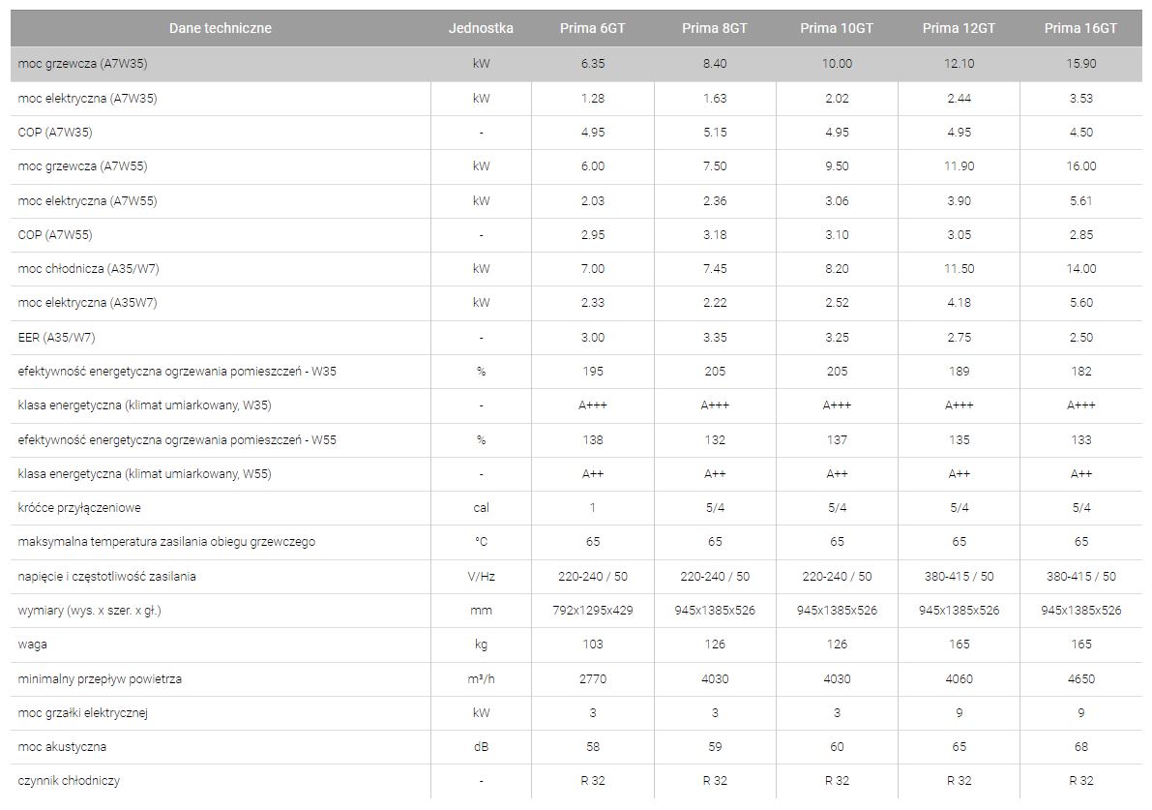Click the 'moc grzałki elektrycznej' row label
The height and width of the screenshot is (810, 1152).
82,713
